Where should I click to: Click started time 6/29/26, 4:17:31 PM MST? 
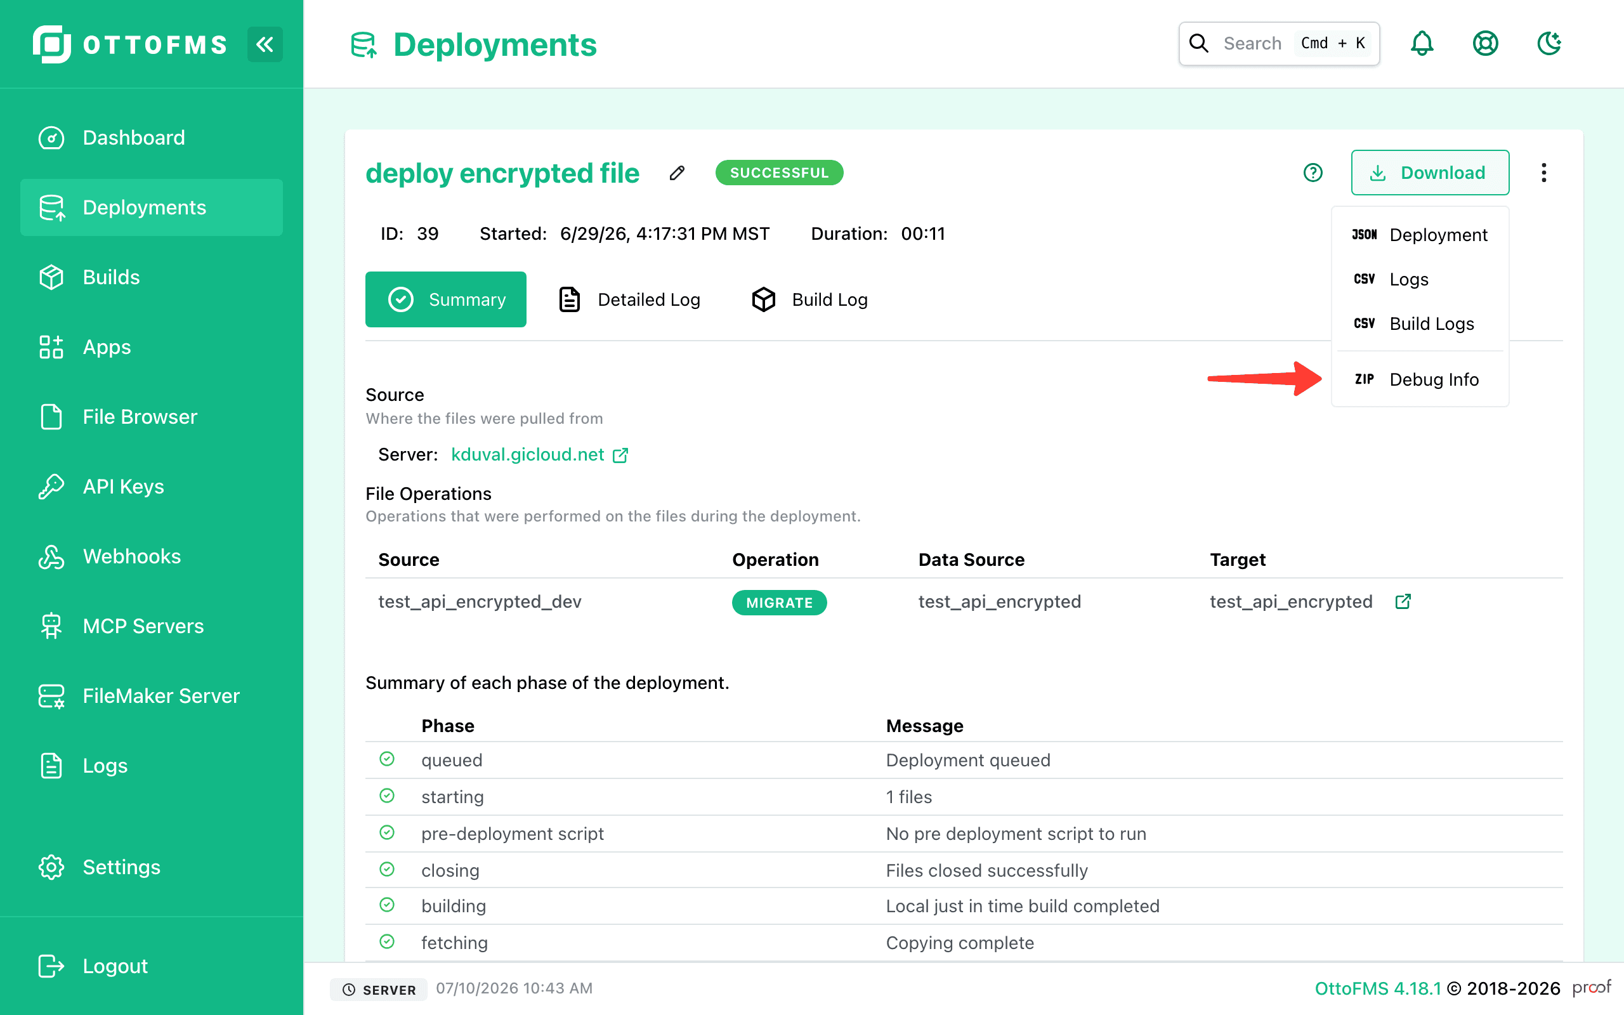click(664, 233)
